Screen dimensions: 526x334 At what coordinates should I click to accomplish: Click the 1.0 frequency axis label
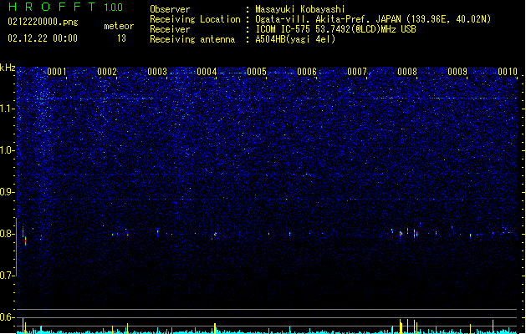(x=7, y=150)
